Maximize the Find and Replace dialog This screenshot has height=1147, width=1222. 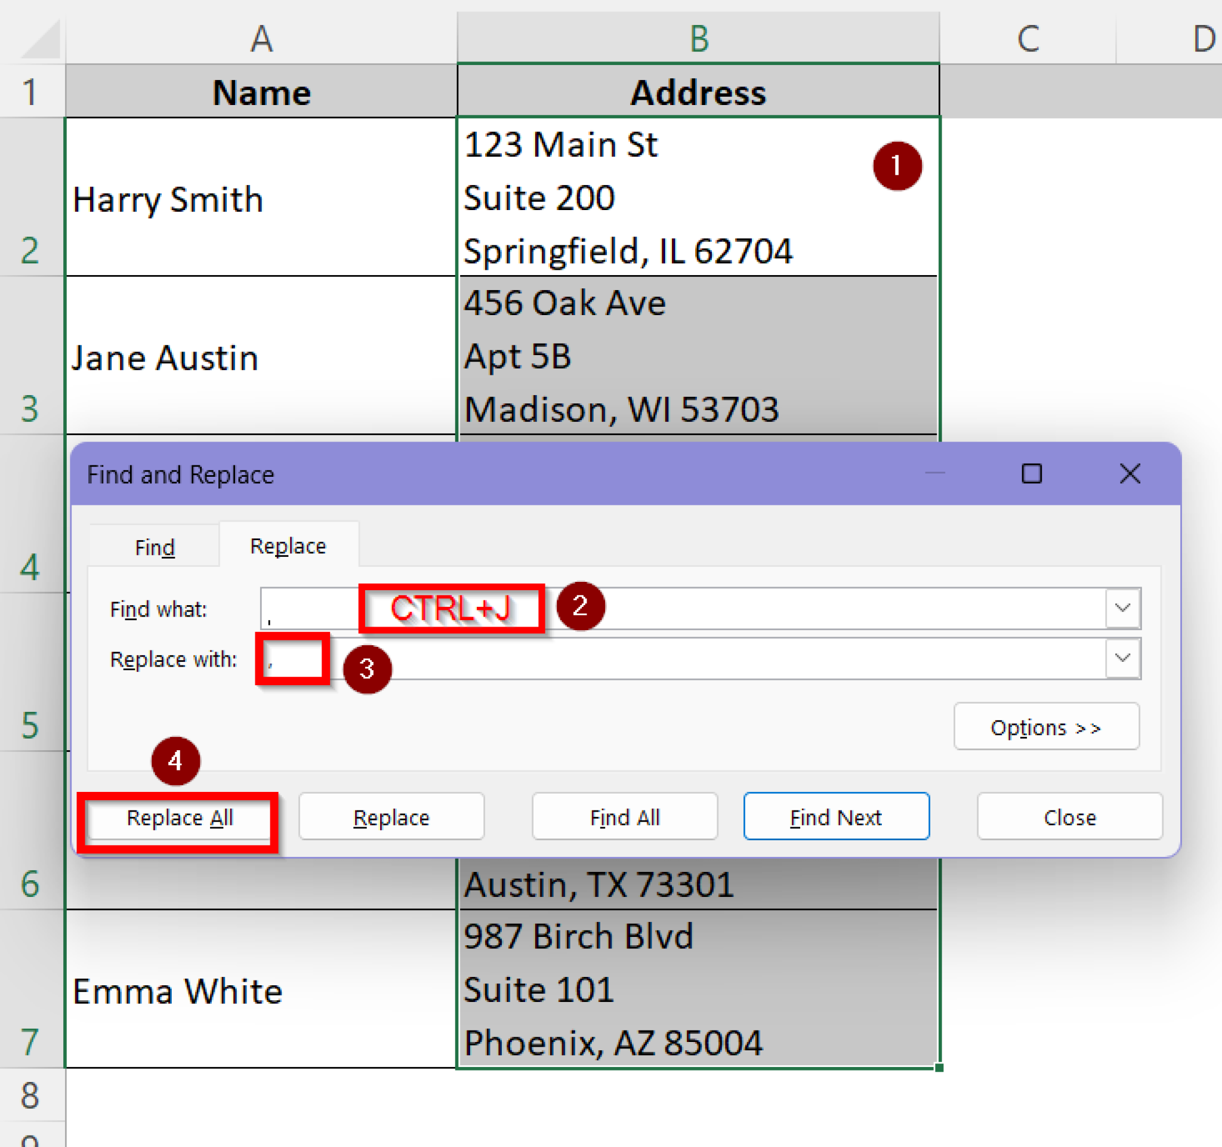tap(1032, 474)
